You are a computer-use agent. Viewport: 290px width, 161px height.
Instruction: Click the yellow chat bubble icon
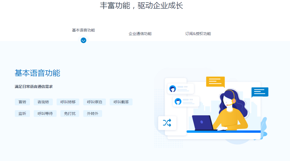click(216, 82)
